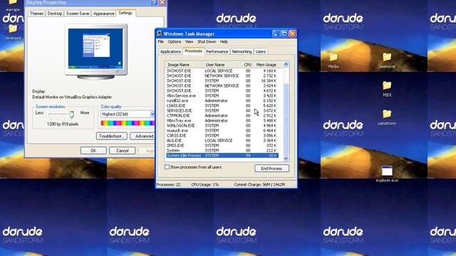Select the Processes tab

[x=193, y=50]
